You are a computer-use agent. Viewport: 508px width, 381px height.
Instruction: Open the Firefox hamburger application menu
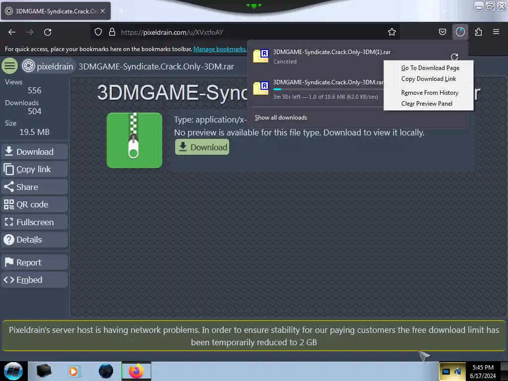[x=496, y=32]
